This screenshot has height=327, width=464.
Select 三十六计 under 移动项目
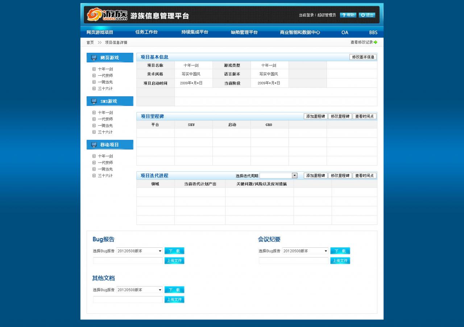(105, 176)
